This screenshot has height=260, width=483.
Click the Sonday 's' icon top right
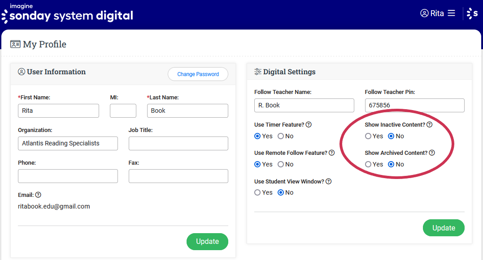point(472,13)
